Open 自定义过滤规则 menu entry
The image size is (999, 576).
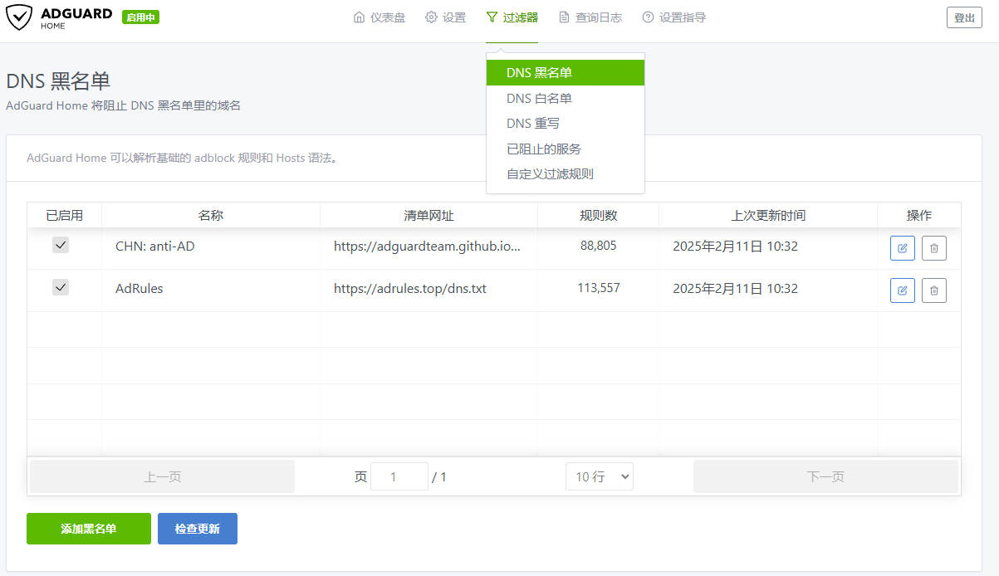click(x=566, y=174)
